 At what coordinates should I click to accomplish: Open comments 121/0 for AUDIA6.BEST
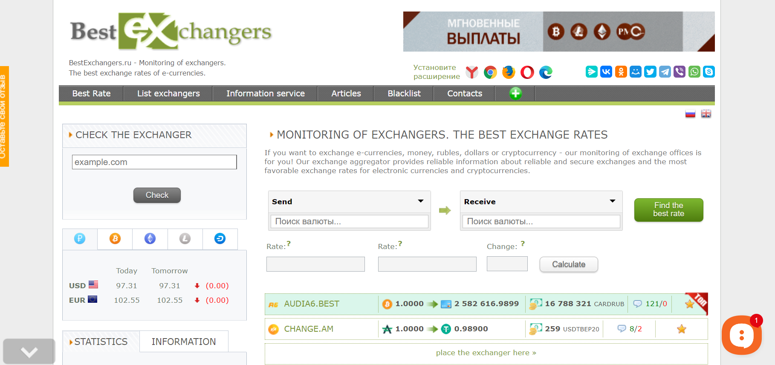click(x=650, y=304)
